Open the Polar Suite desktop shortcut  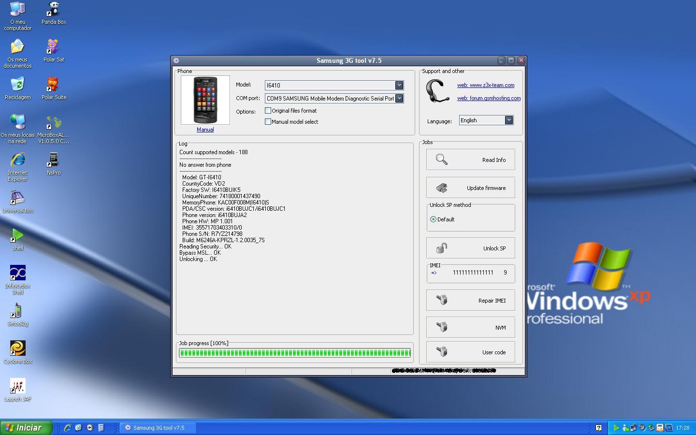tap(54, 88)
